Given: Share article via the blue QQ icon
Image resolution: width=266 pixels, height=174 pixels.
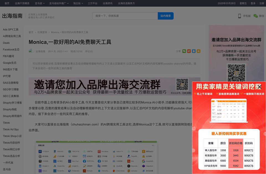Looking at the screenshot, I should (194, 51).
